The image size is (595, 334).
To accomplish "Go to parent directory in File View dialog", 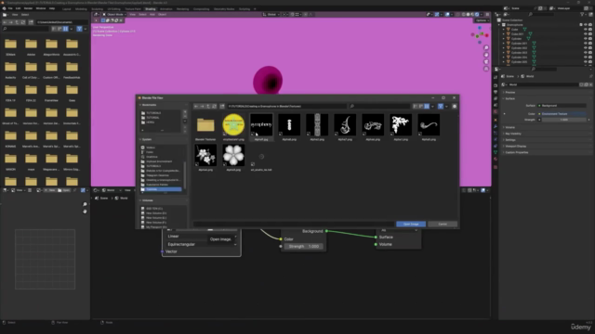I will tap(208, 107).
